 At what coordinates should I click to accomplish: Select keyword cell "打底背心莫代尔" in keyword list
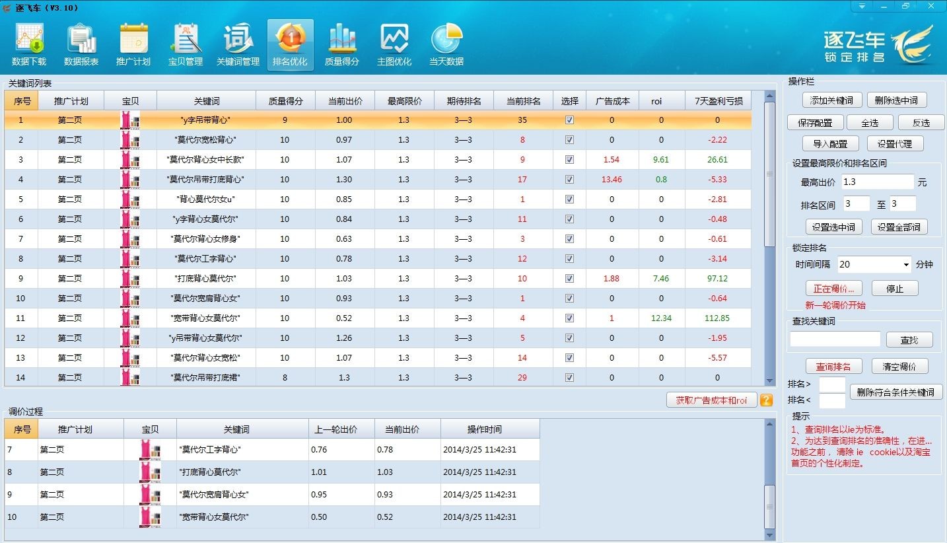[206, 279]
